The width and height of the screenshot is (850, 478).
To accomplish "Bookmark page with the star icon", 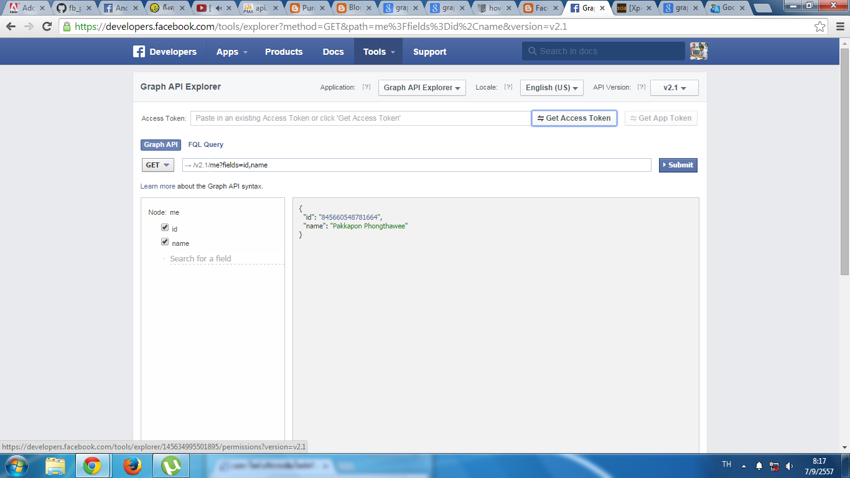I will tap(820, 27).
